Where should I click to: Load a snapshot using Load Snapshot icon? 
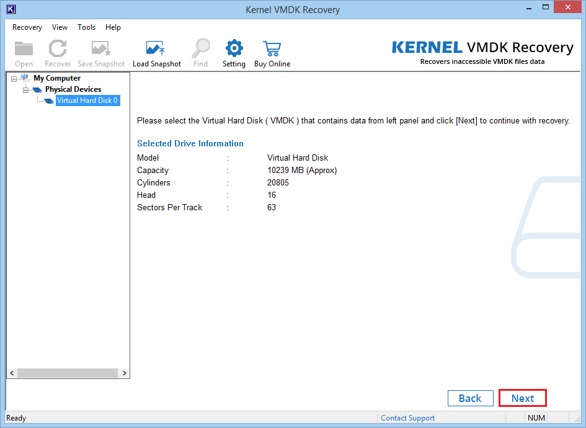pos(156,48)
